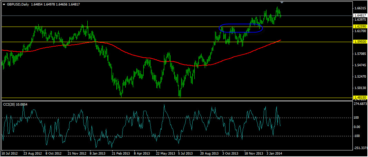Click the 1.66315 price axis label
Viewport: 368px width, 157px height.
(x=359, y=8)
